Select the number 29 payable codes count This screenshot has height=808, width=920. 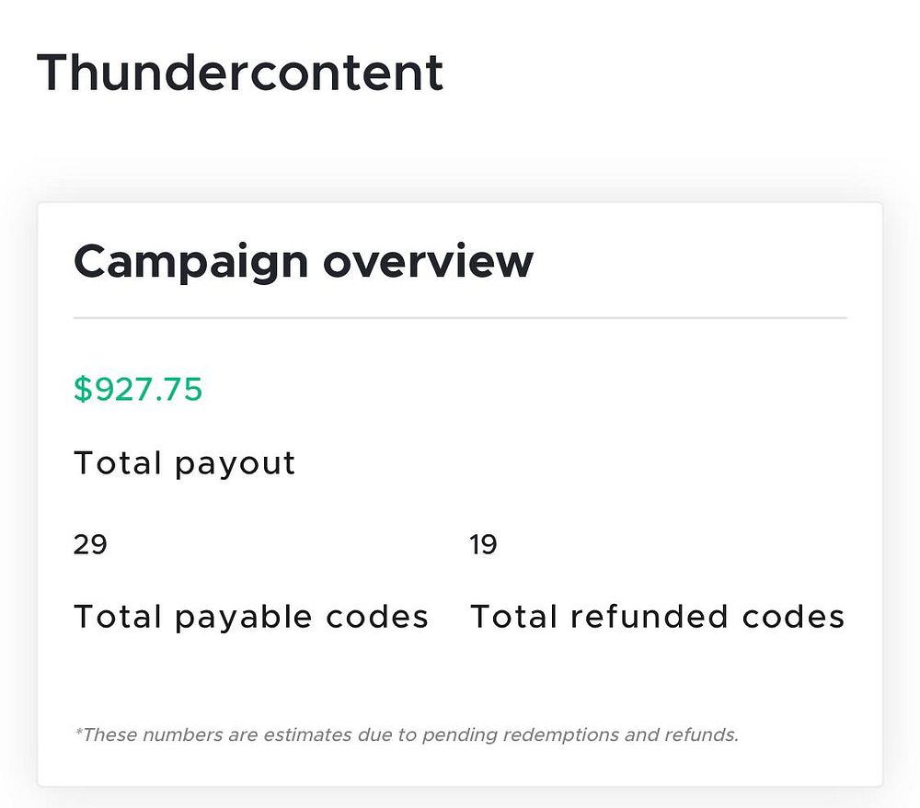coord(90,545)
